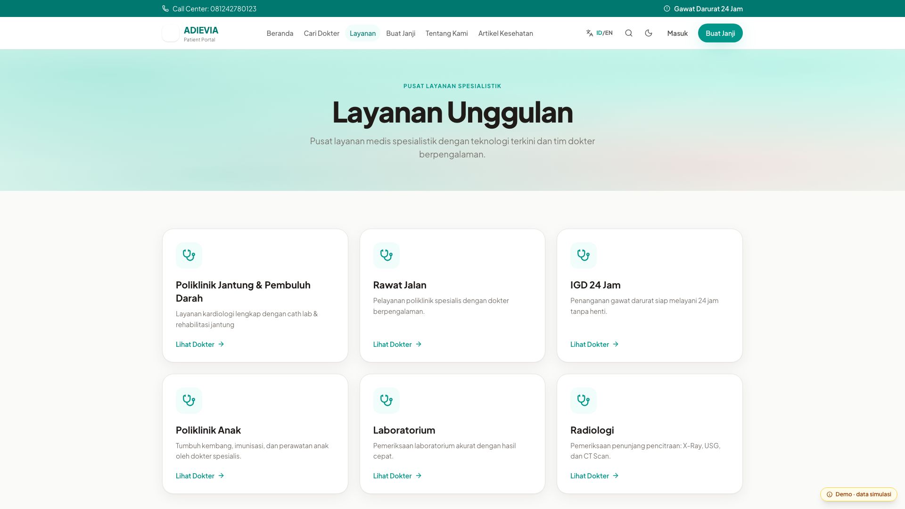Click stethoscope icon on Rawat Jalan card

coord(387,255)
